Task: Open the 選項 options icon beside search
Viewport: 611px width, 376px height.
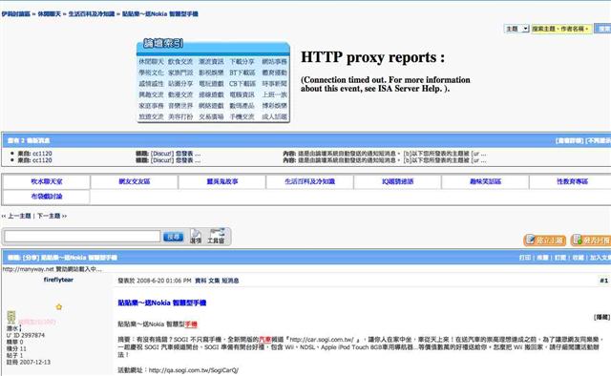Action: coord(196,236)
